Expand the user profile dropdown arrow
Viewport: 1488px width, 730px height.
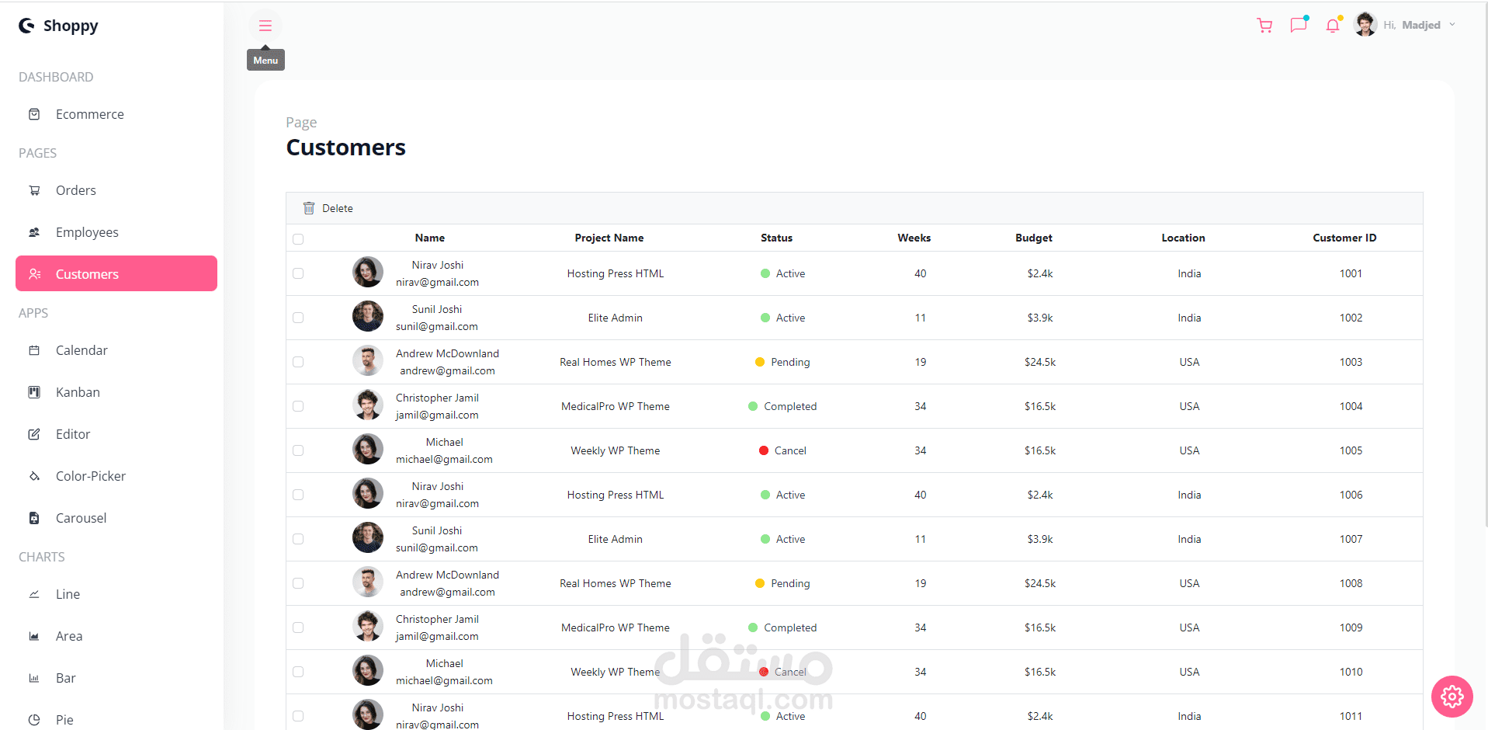[x=1452, y=25]
